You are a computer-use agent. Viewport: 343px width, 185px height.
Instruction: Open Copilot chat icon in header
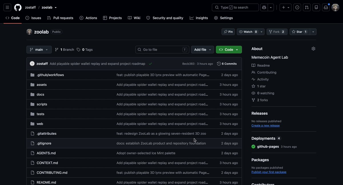coord(264,7)
